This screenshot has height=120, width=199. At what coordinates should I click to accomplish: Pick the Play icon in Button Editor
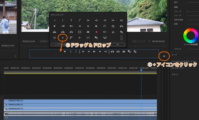pos(96,26)
